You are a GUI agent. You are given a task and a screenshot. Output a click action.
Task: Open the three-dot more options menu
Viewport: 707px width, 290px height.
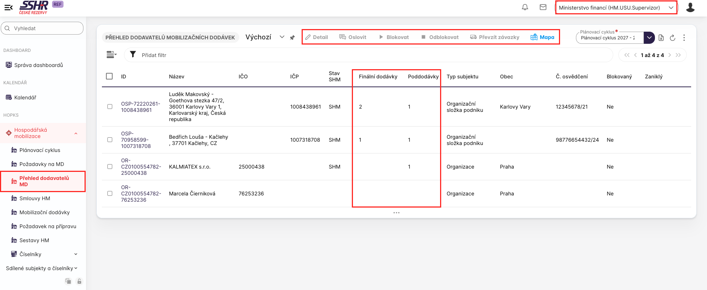[684, 38]
